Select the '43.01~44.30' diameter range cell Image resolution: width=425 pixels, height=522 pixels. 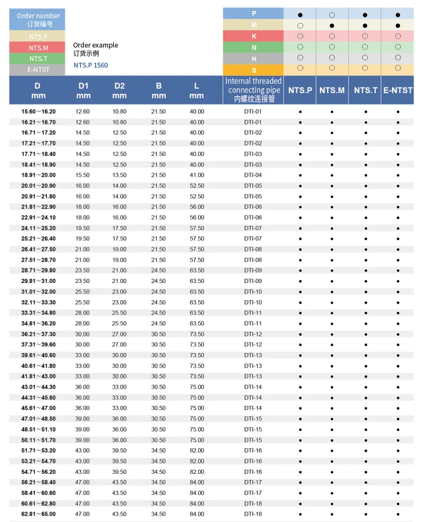38,387
